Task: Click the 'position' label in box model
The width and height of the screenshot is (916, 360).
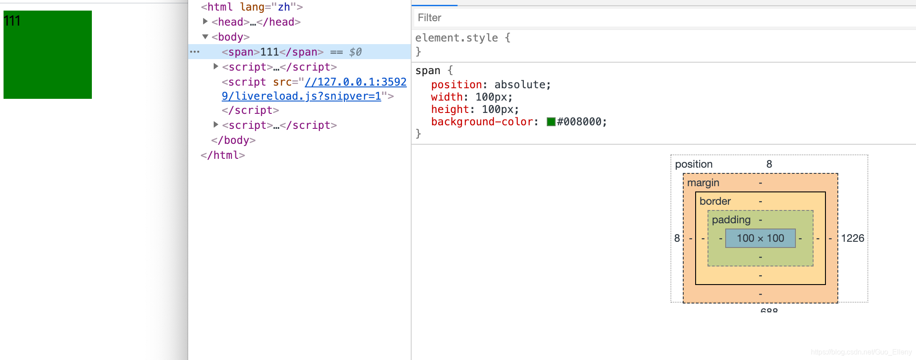Action: 694,164
